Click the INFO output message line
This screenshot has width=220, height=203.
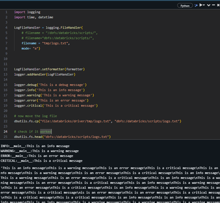(x=35, y=146)
